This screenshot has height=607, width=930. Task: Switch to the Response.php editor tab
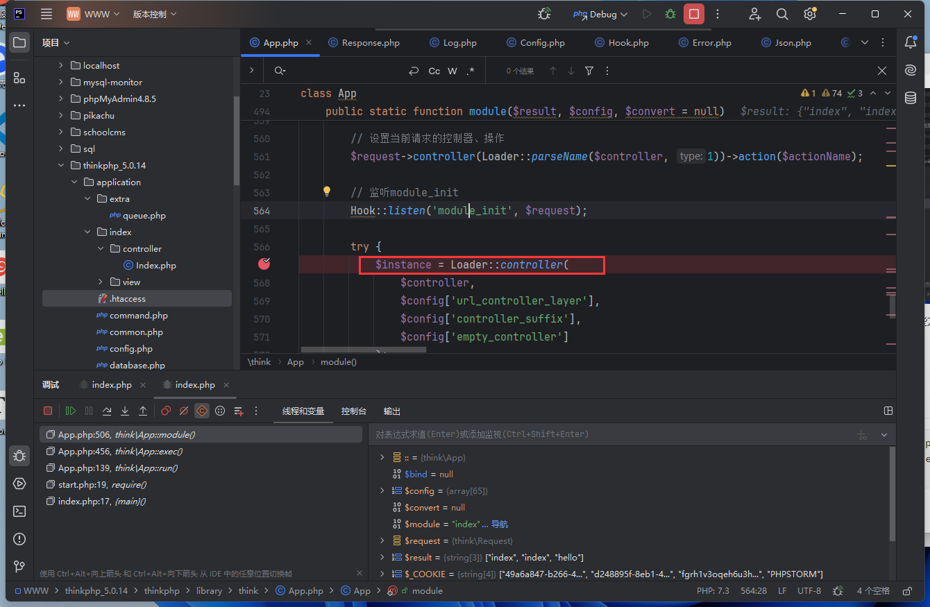coord(371,42)
